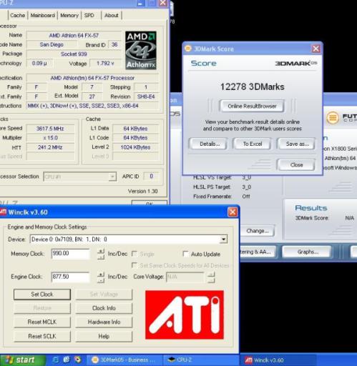Viewport: 357px width, 366px height.
Task: Decrease Memory Clock with down arrow
Action: coord(101,257)
